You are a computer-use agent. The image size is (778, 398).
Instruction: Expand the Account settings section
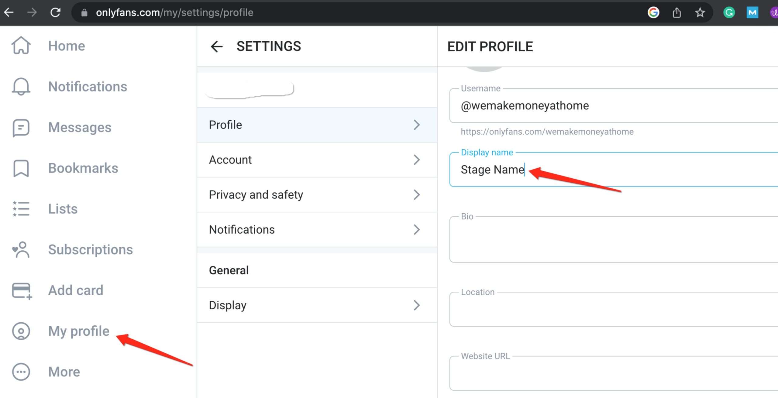tap(315, 160)
